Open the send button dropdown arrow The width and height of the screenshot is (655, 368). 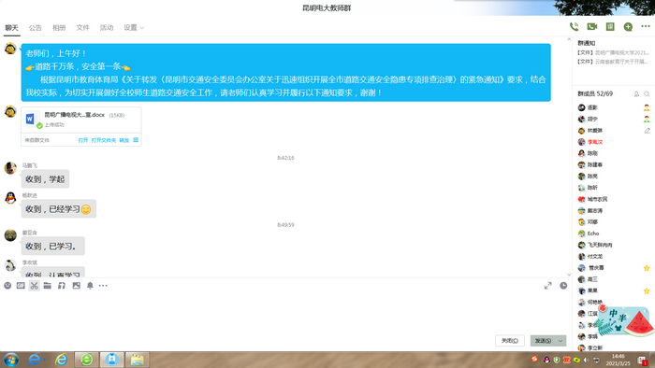pos(560,341)
